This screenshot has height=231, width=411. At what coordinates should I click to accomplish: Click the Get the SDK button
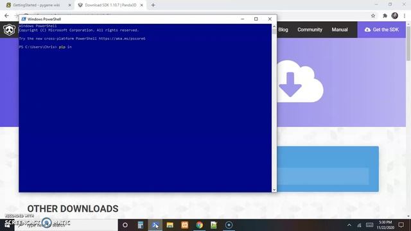(381, 30)
